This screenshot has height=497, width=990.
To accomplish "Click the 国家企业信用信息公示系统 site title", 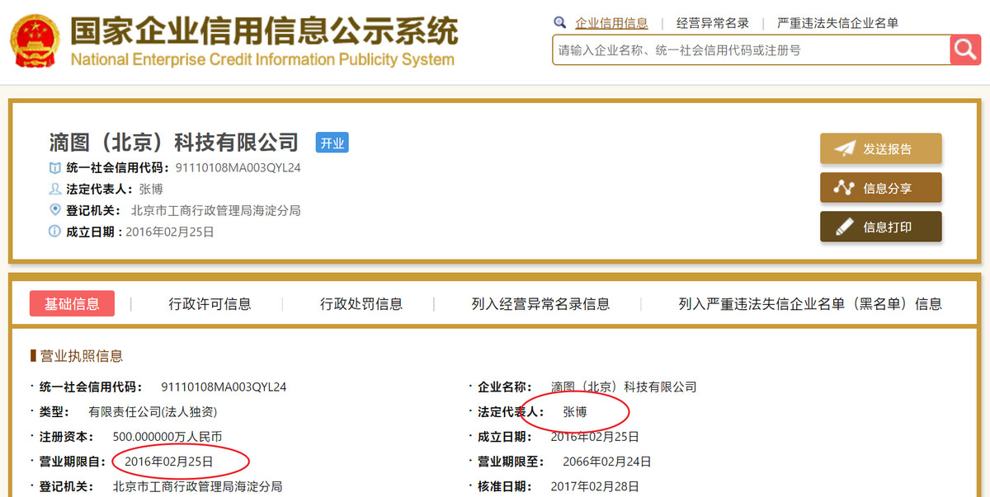I will [x=264, y=30].
